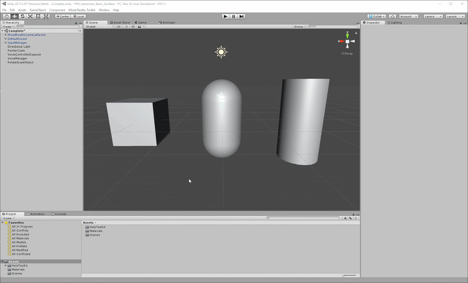
Task: Open the Layers dropdown
Action: [x=433, y=16]
